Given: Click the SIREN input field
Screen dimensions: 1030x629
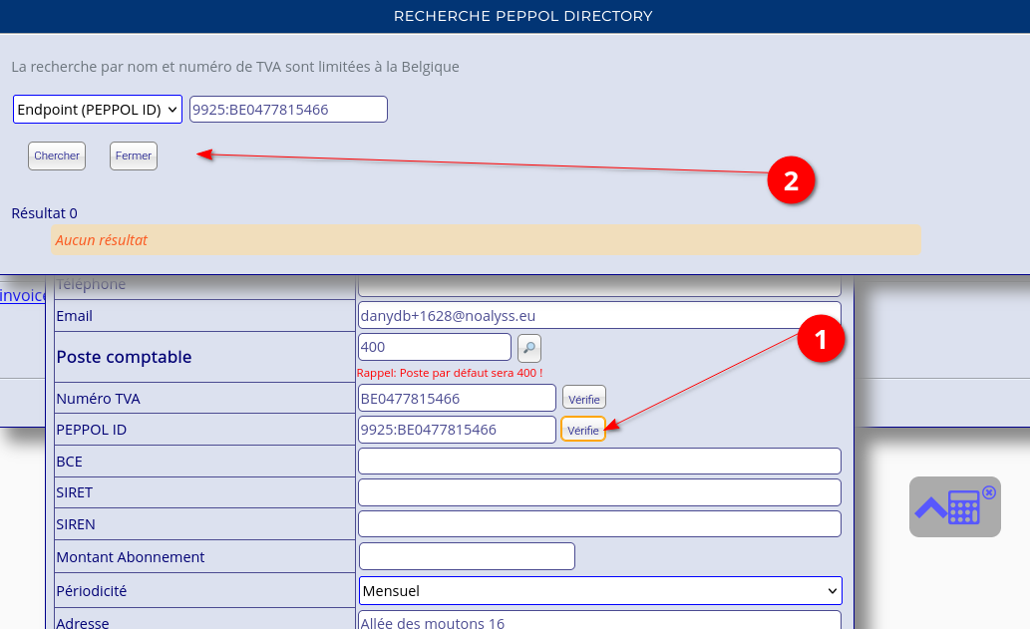Looking at the screenshot, I should tap(599, 524).
